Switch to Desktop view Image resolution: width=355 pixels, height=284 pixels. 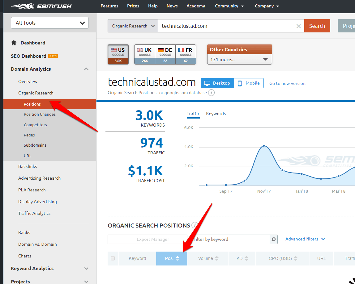pos(217,83)
